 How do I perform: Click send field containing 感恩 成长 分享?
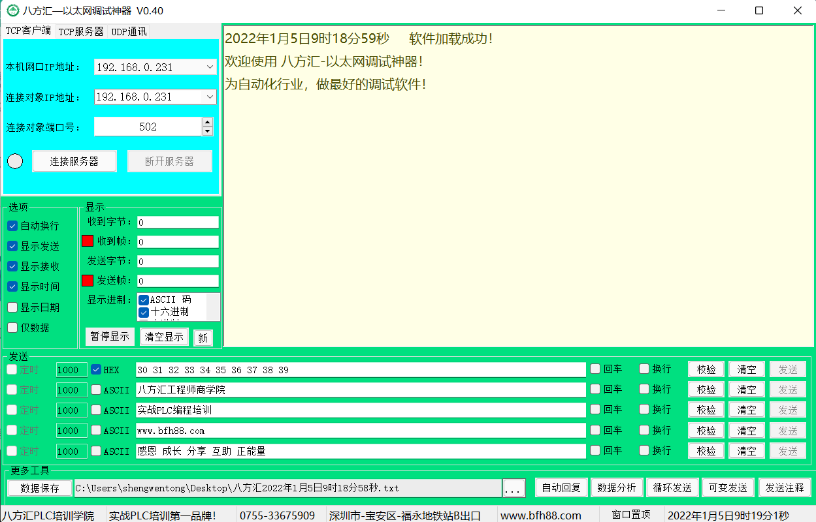361,451
